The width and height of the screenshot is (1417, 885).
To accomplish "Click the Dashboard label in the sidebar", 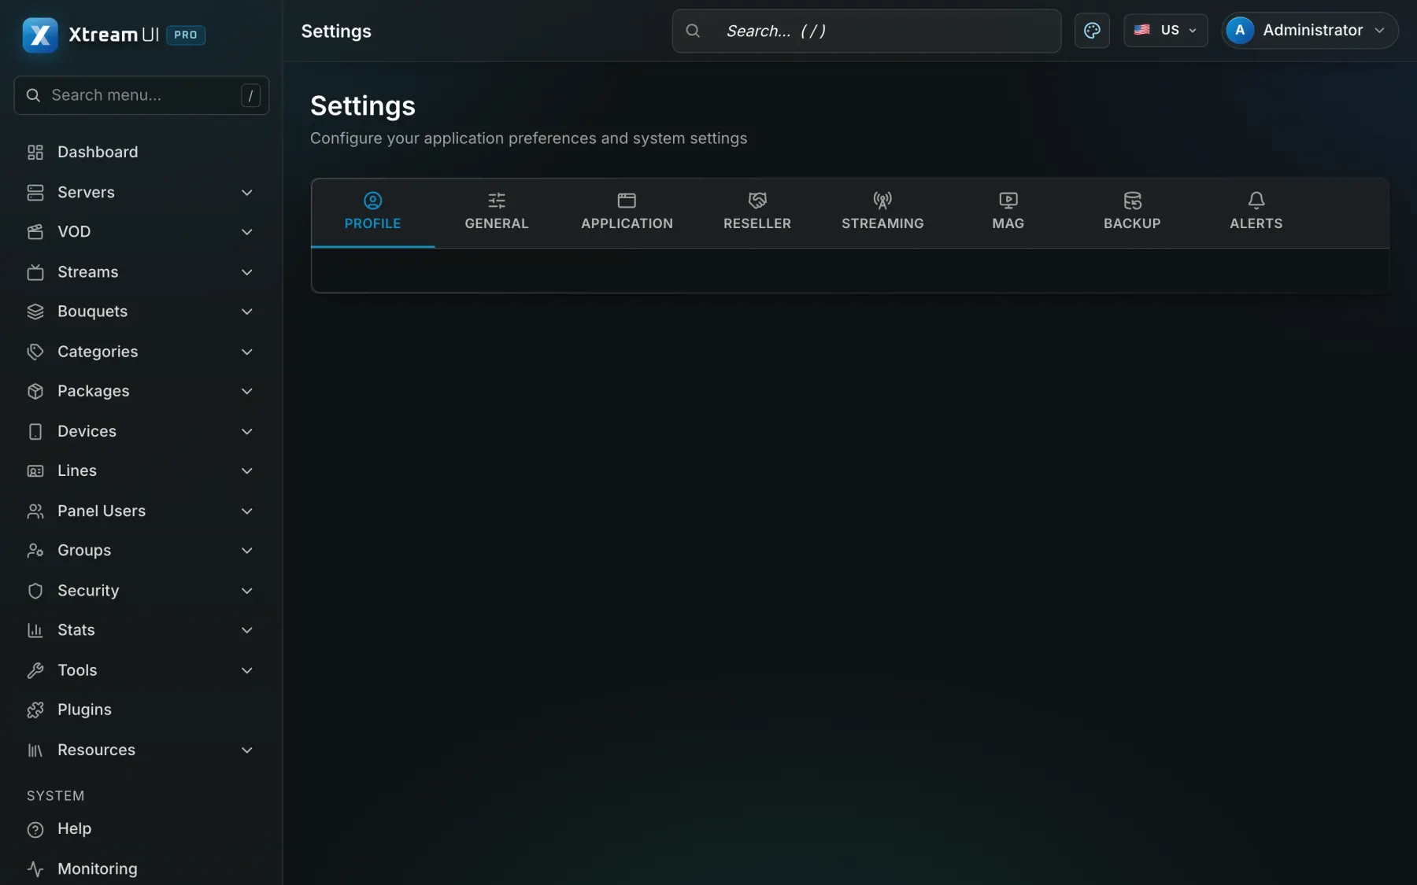I will pos(98,152).
